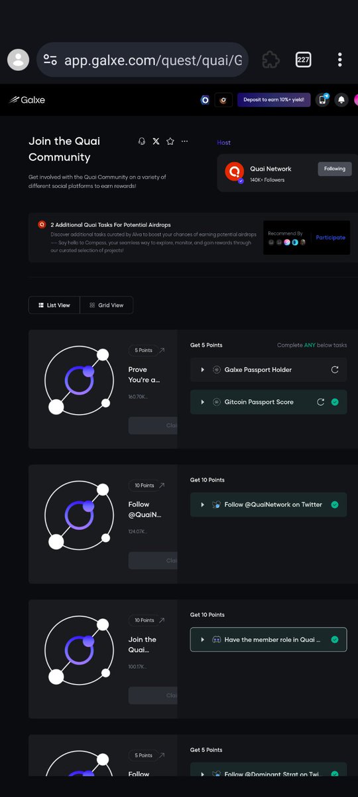This screenshot has height=797, width=358.
Task: Switch to Grid View
Action: (x=107, y=305)
